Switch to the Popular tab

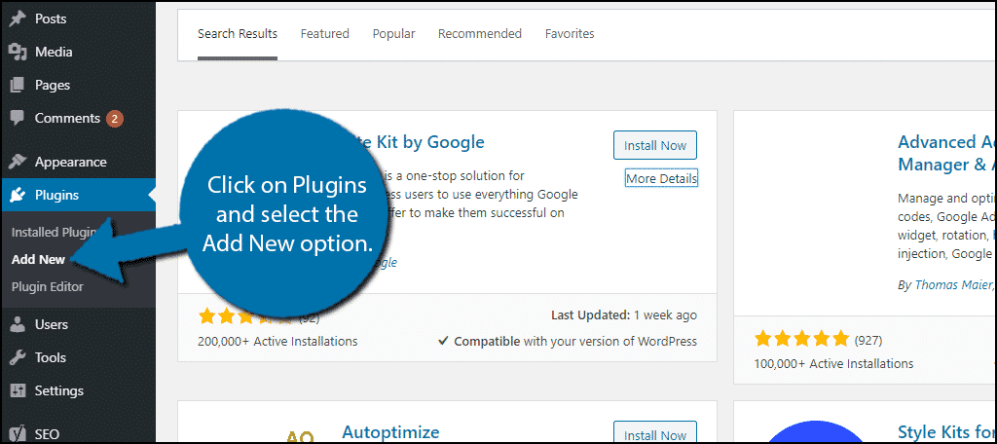393,34
